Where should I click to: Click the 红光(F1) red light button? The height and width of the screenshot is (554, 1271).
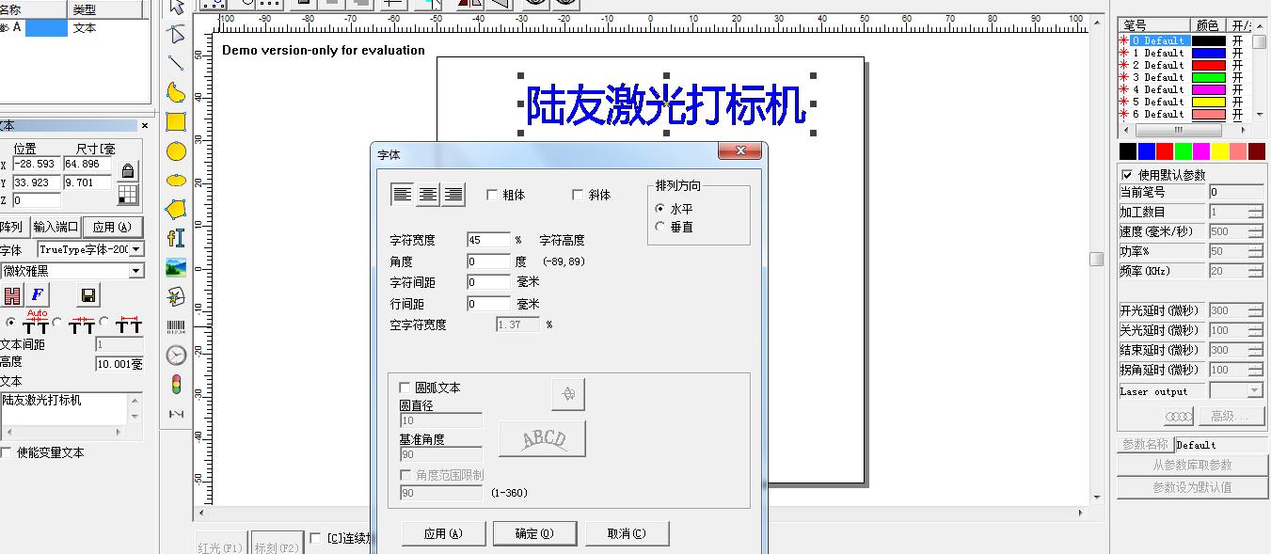click(x=219, y=547)
